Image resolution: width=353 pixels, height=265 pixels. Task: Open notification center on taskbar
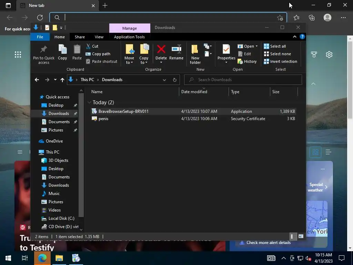342,258
